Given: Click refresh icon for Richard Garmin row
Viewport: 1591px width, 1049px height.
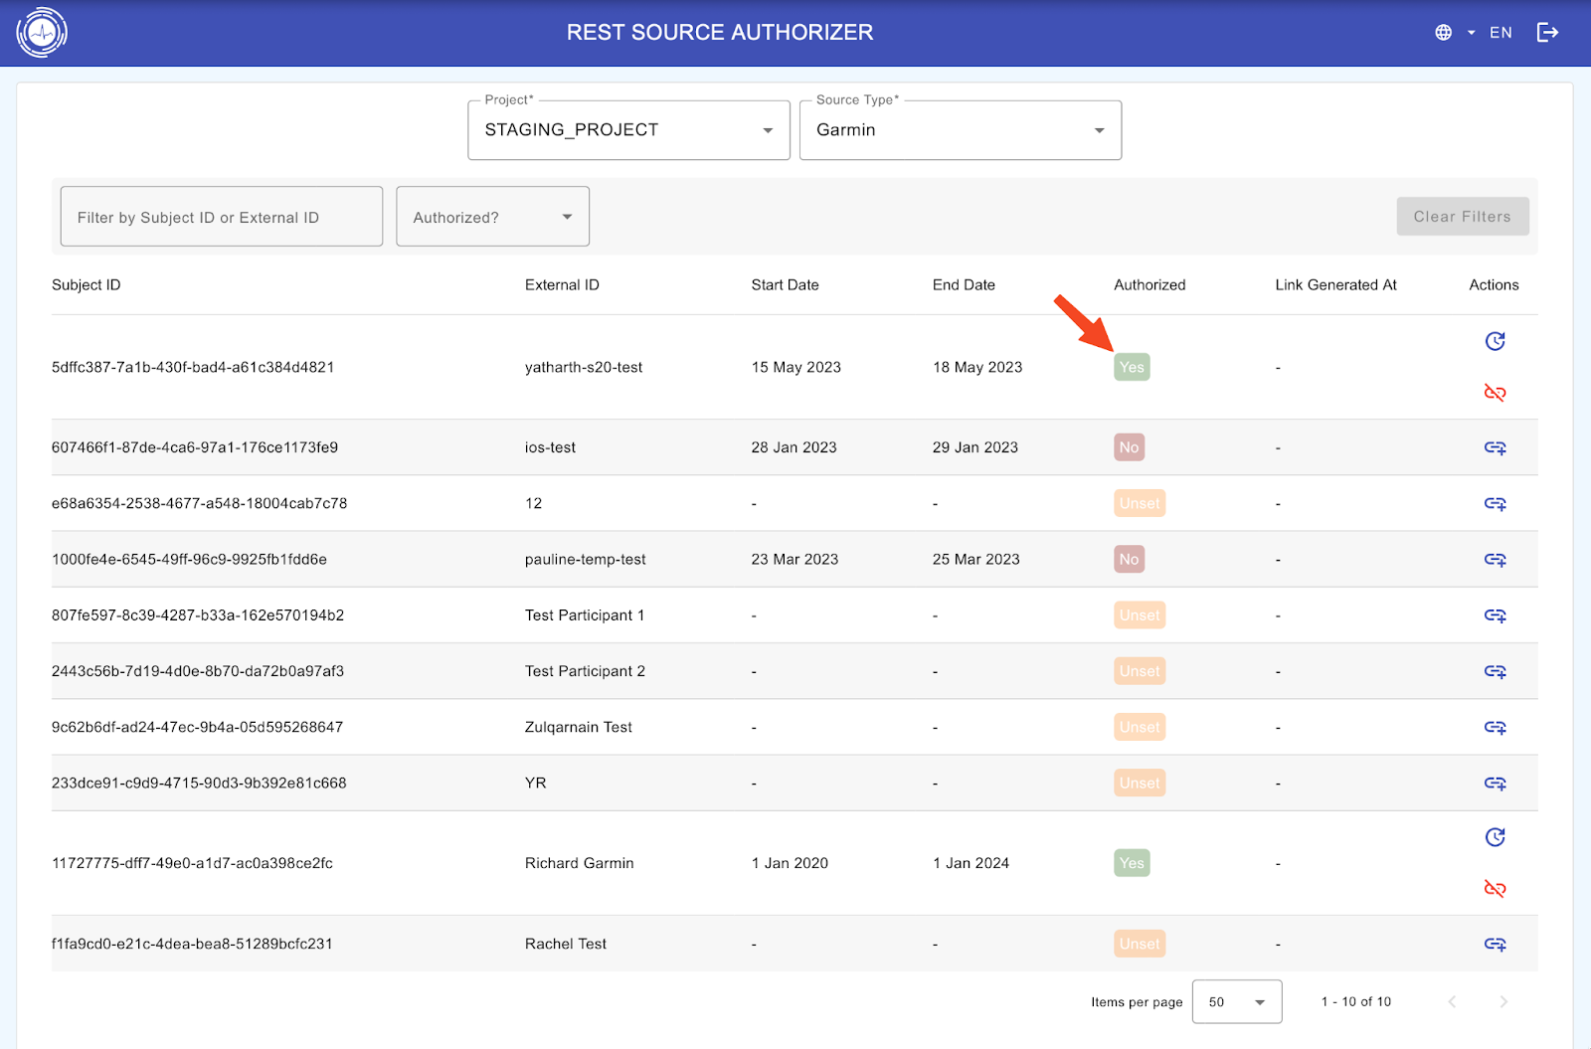Looking at the screenshot, I should [x=1495, y=837].
